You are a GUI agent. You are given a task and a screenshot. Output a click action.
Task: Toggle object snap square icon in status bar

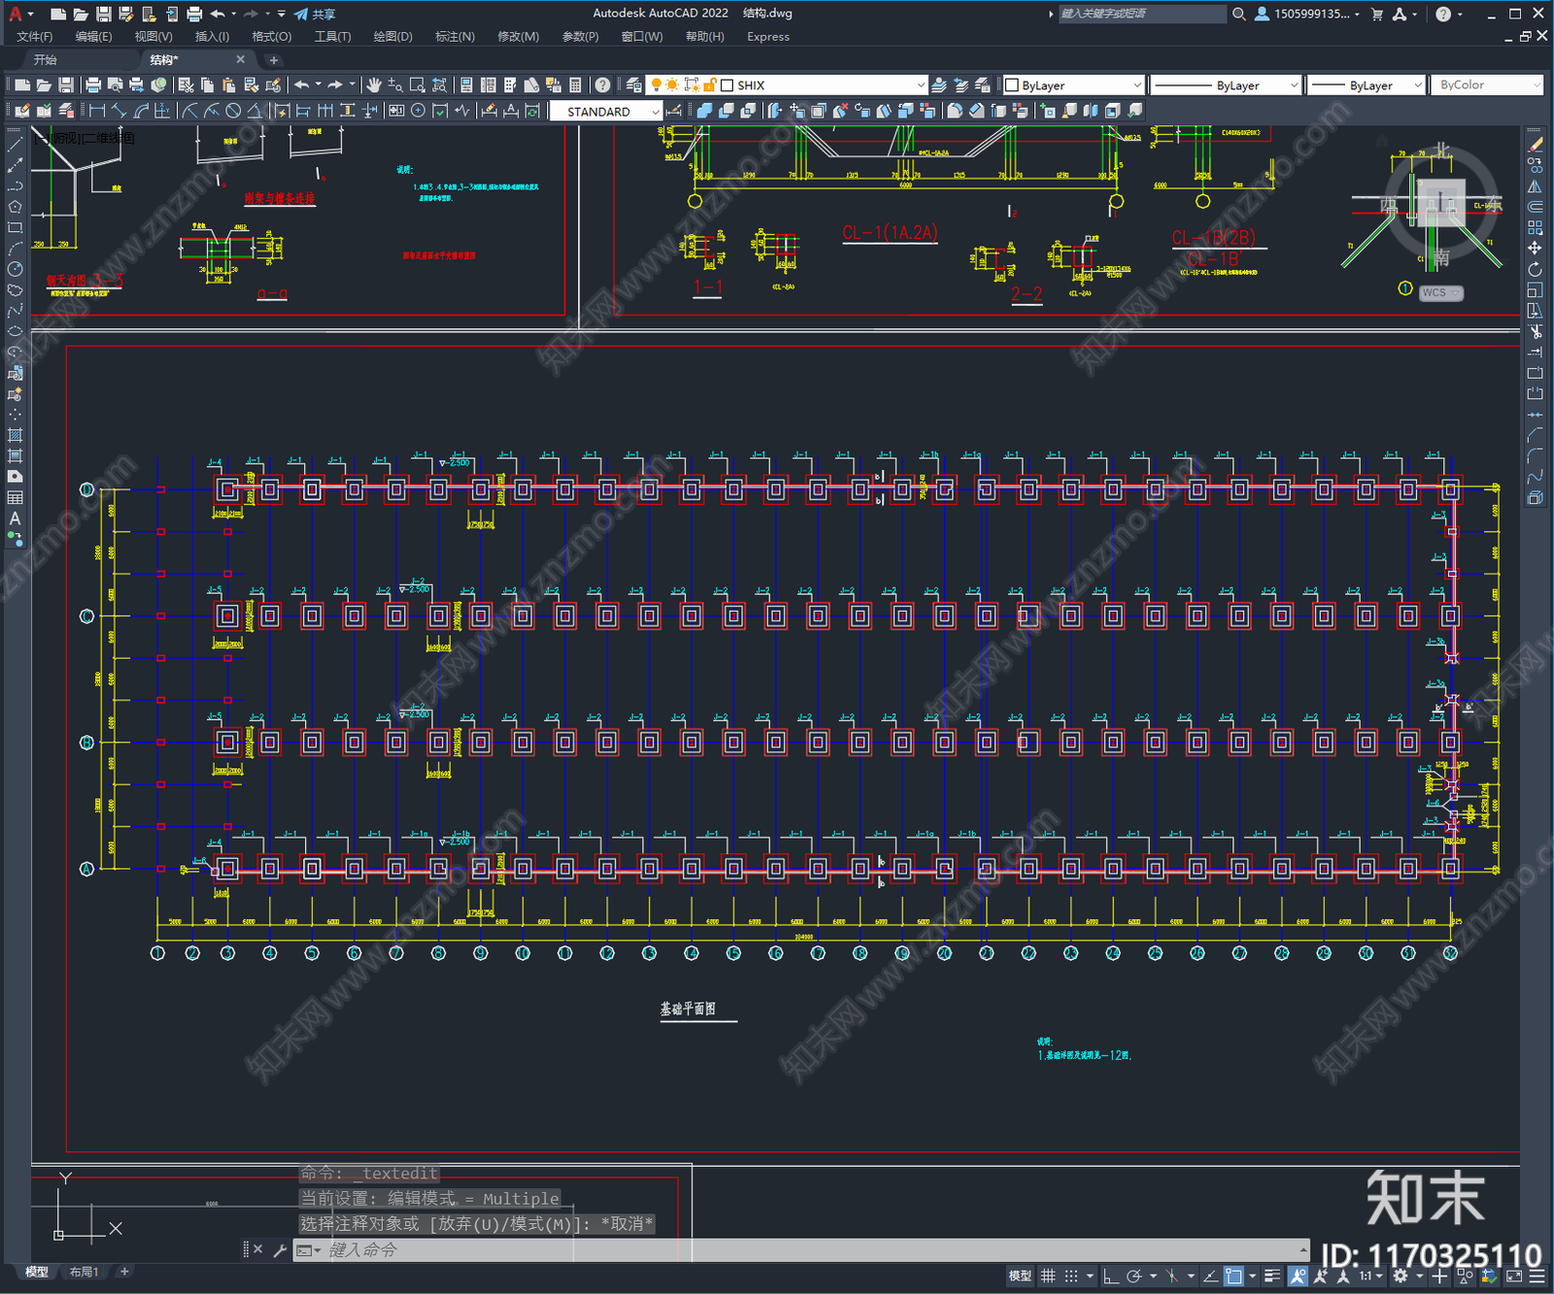(1233, 1276)
